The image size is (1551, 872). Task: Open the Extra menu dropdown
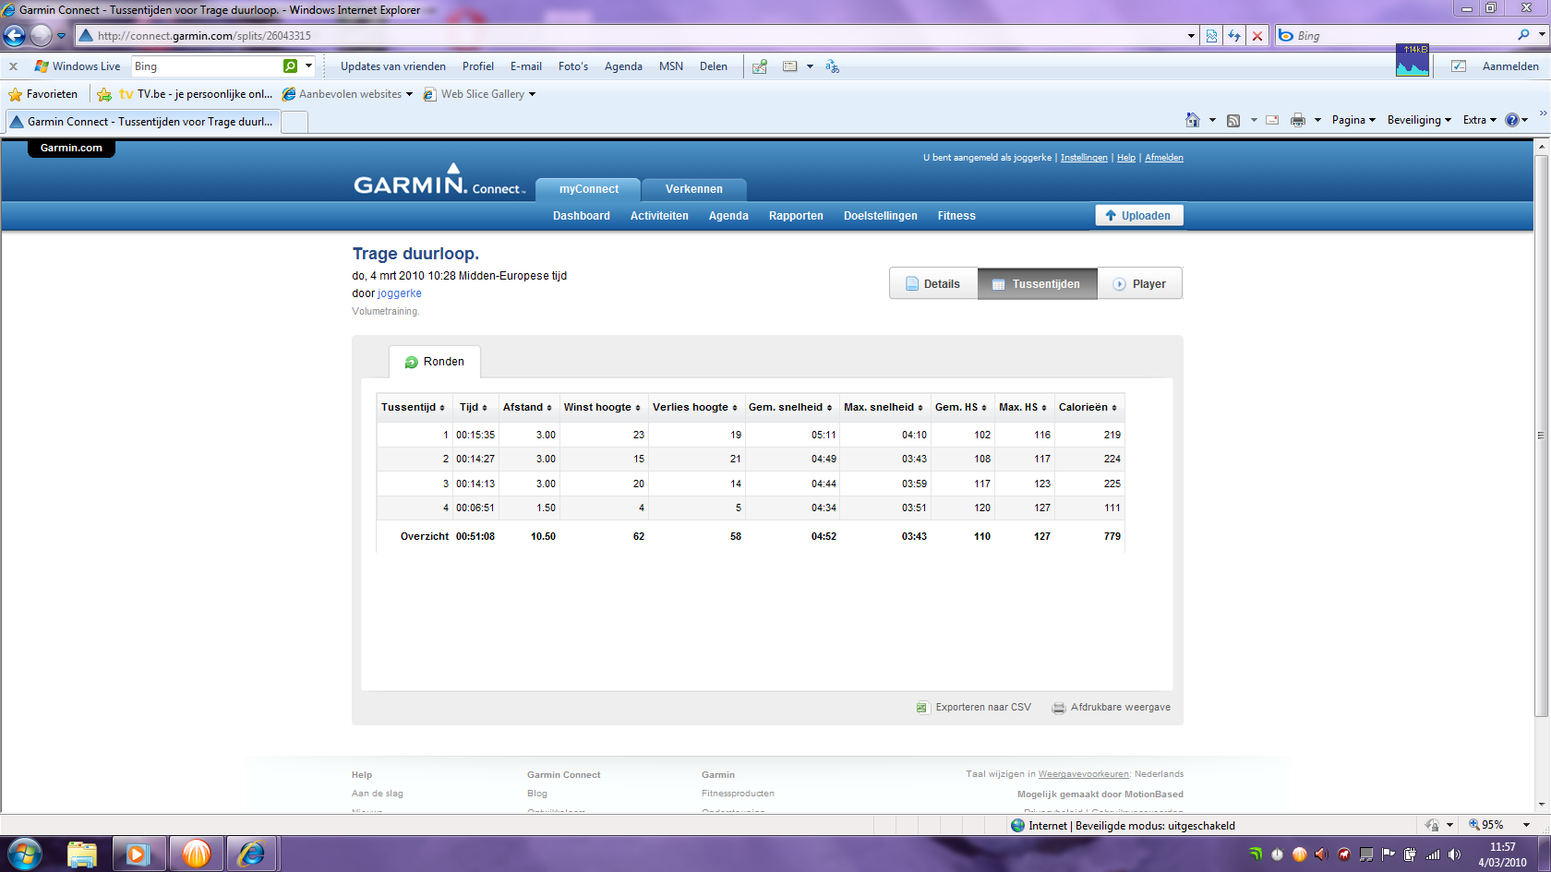point(1480,120)
